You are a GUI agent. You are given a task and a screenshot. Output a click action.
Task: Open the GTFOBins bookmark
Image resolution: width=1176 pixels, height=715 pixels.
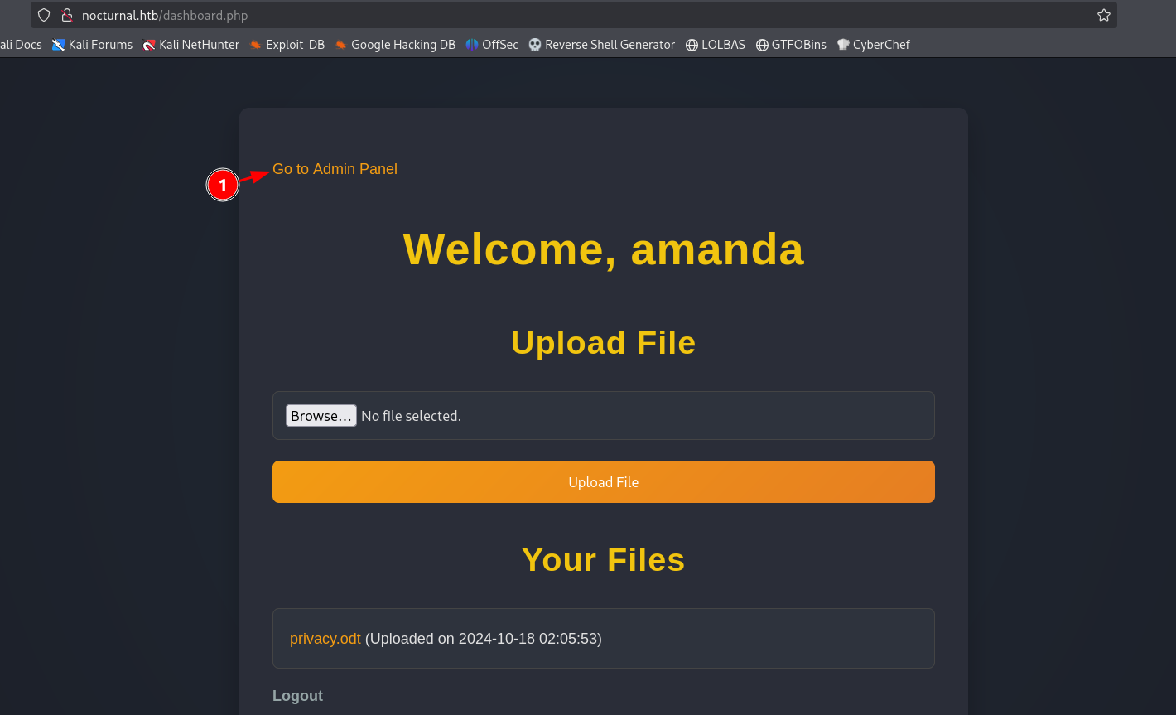(791, 45)
